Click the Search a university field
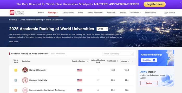The height and width of the screenshot is (93, 182). [x=118, y=54]
